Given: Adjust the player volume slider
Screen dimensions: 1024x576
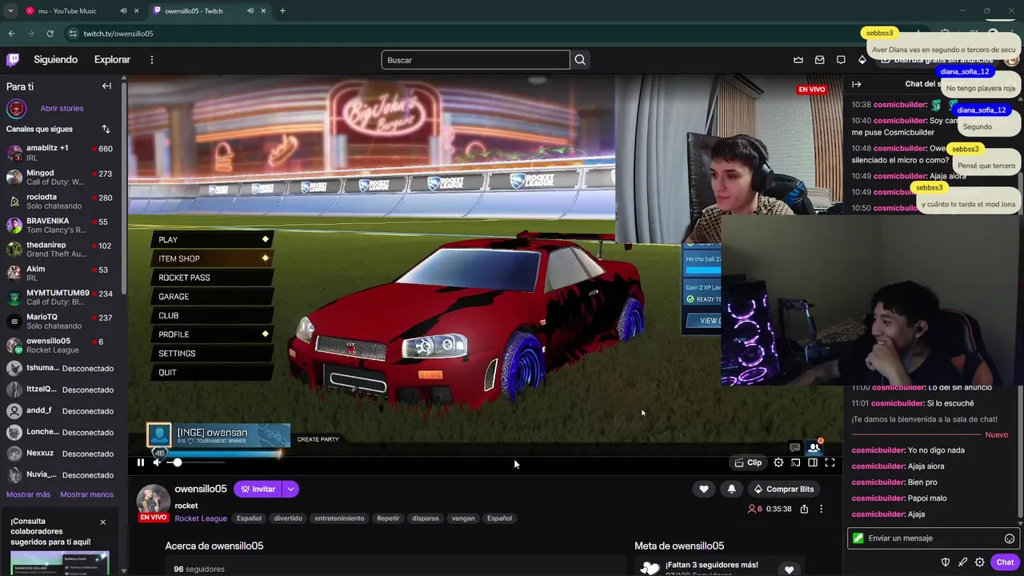Looking at the screenshot, I should click(x=196, y=462).
